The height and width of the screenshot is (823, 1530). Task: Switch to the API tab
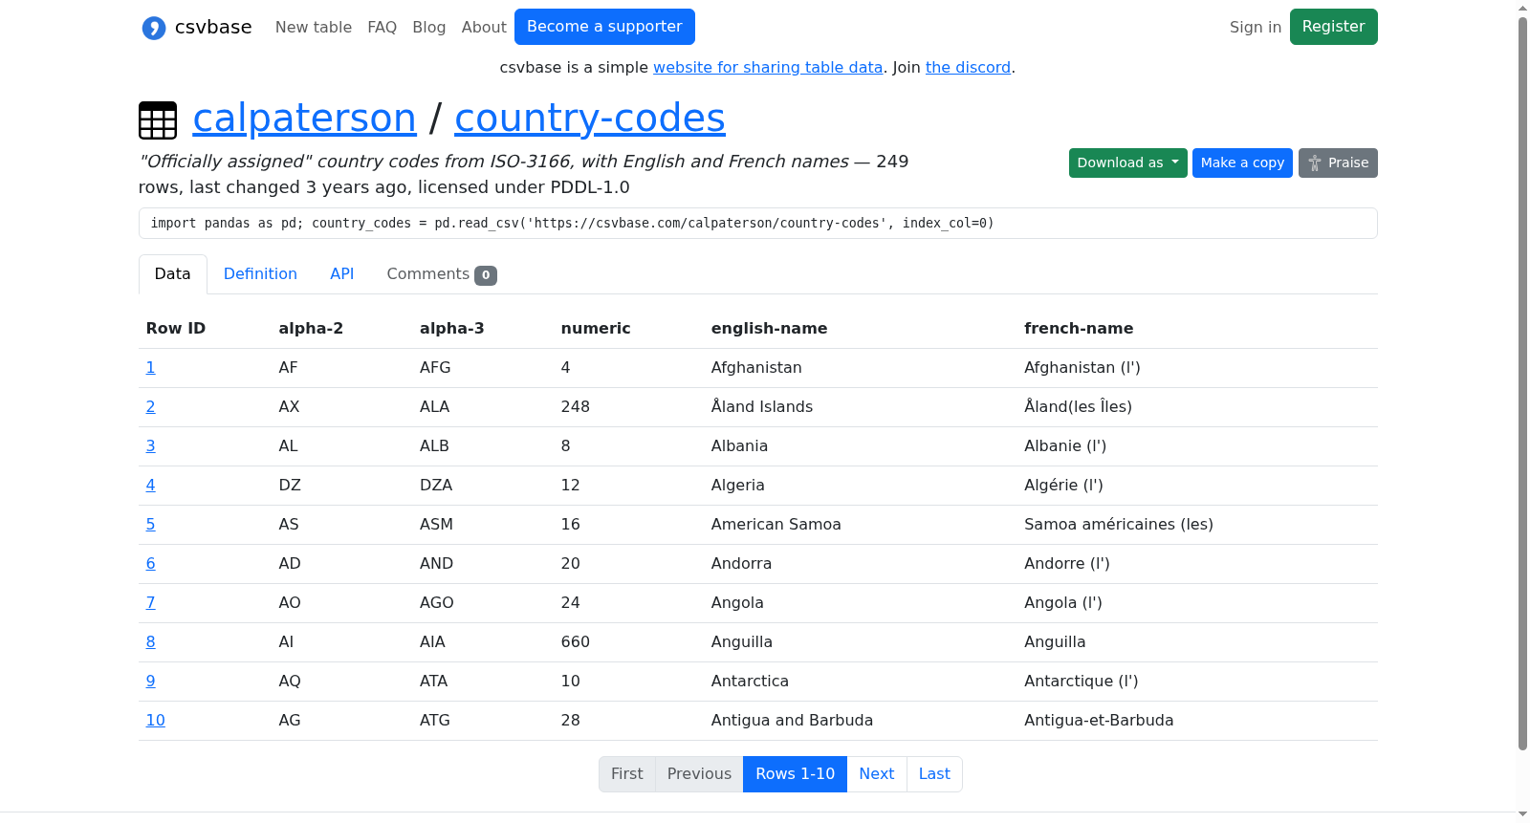(342, 274)
